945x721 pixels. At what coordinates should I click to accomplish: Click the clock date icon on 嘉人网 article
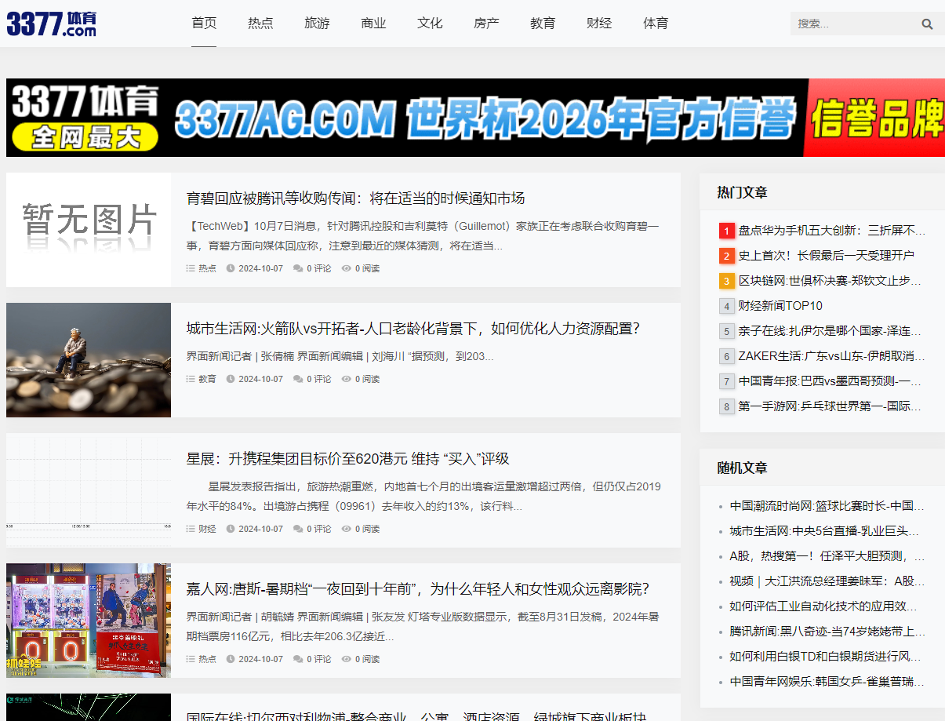click(231, 659)
